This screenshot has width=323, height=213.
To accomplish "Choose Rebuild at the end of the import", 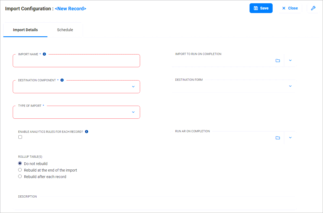I will pos(20,170).
